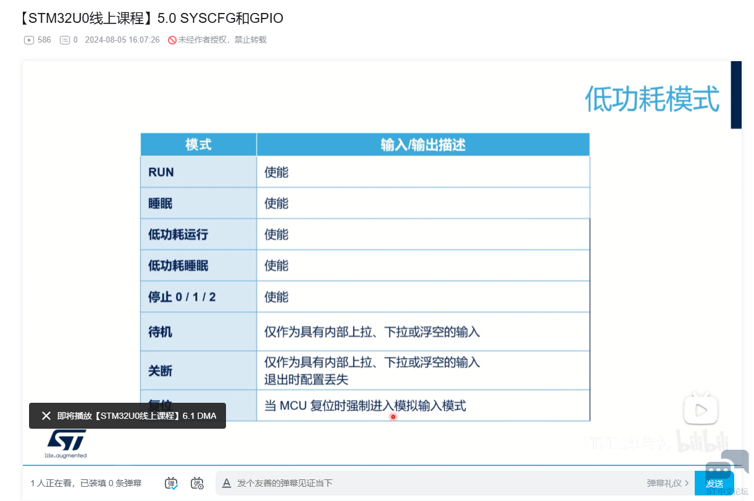Click the 模式 table header

click(x=198, y=145)
